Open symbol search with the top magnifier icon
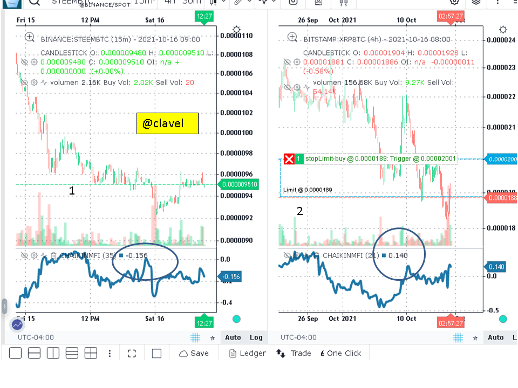 tap(35, 3)
